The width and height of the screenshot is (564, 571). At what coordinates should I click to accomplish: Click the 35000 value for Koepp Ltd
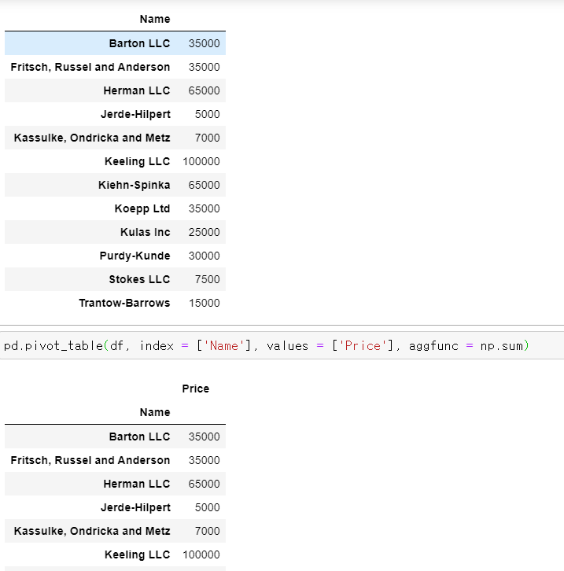[204, 208]
